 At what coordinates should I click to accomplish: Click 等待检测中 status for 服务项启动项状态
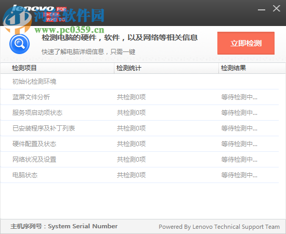pyautogui.click(x=239, y=113)
